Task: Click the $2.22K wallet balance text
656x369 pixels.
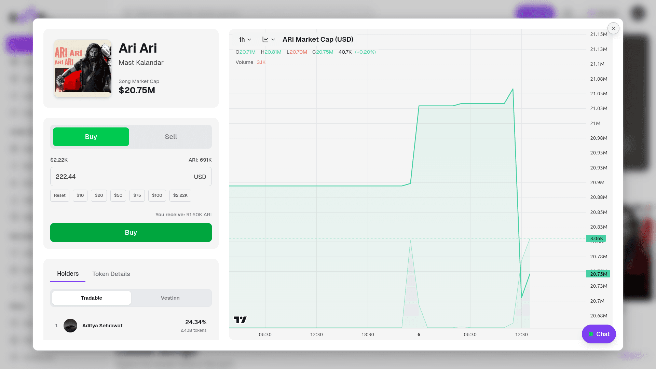Action: coord(59,160)
